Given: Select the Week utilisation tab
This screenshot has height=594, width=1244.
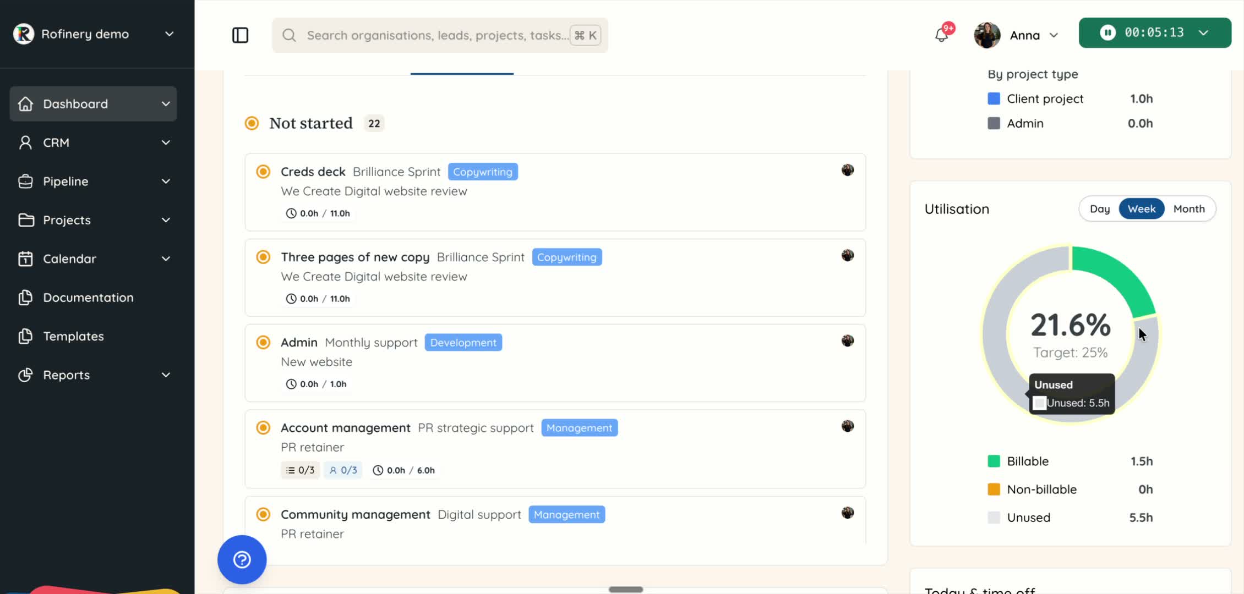Looking at the screenshot, I should [1142, 208].
